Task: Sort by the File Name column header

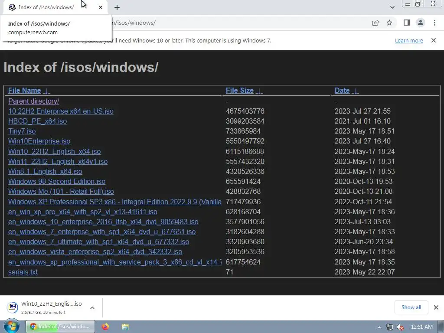Action: coord(25,90)
